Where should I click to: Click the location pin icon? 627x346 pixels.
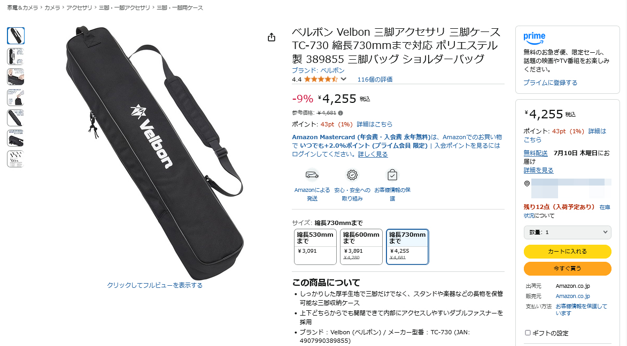click(x=527, y=183)
